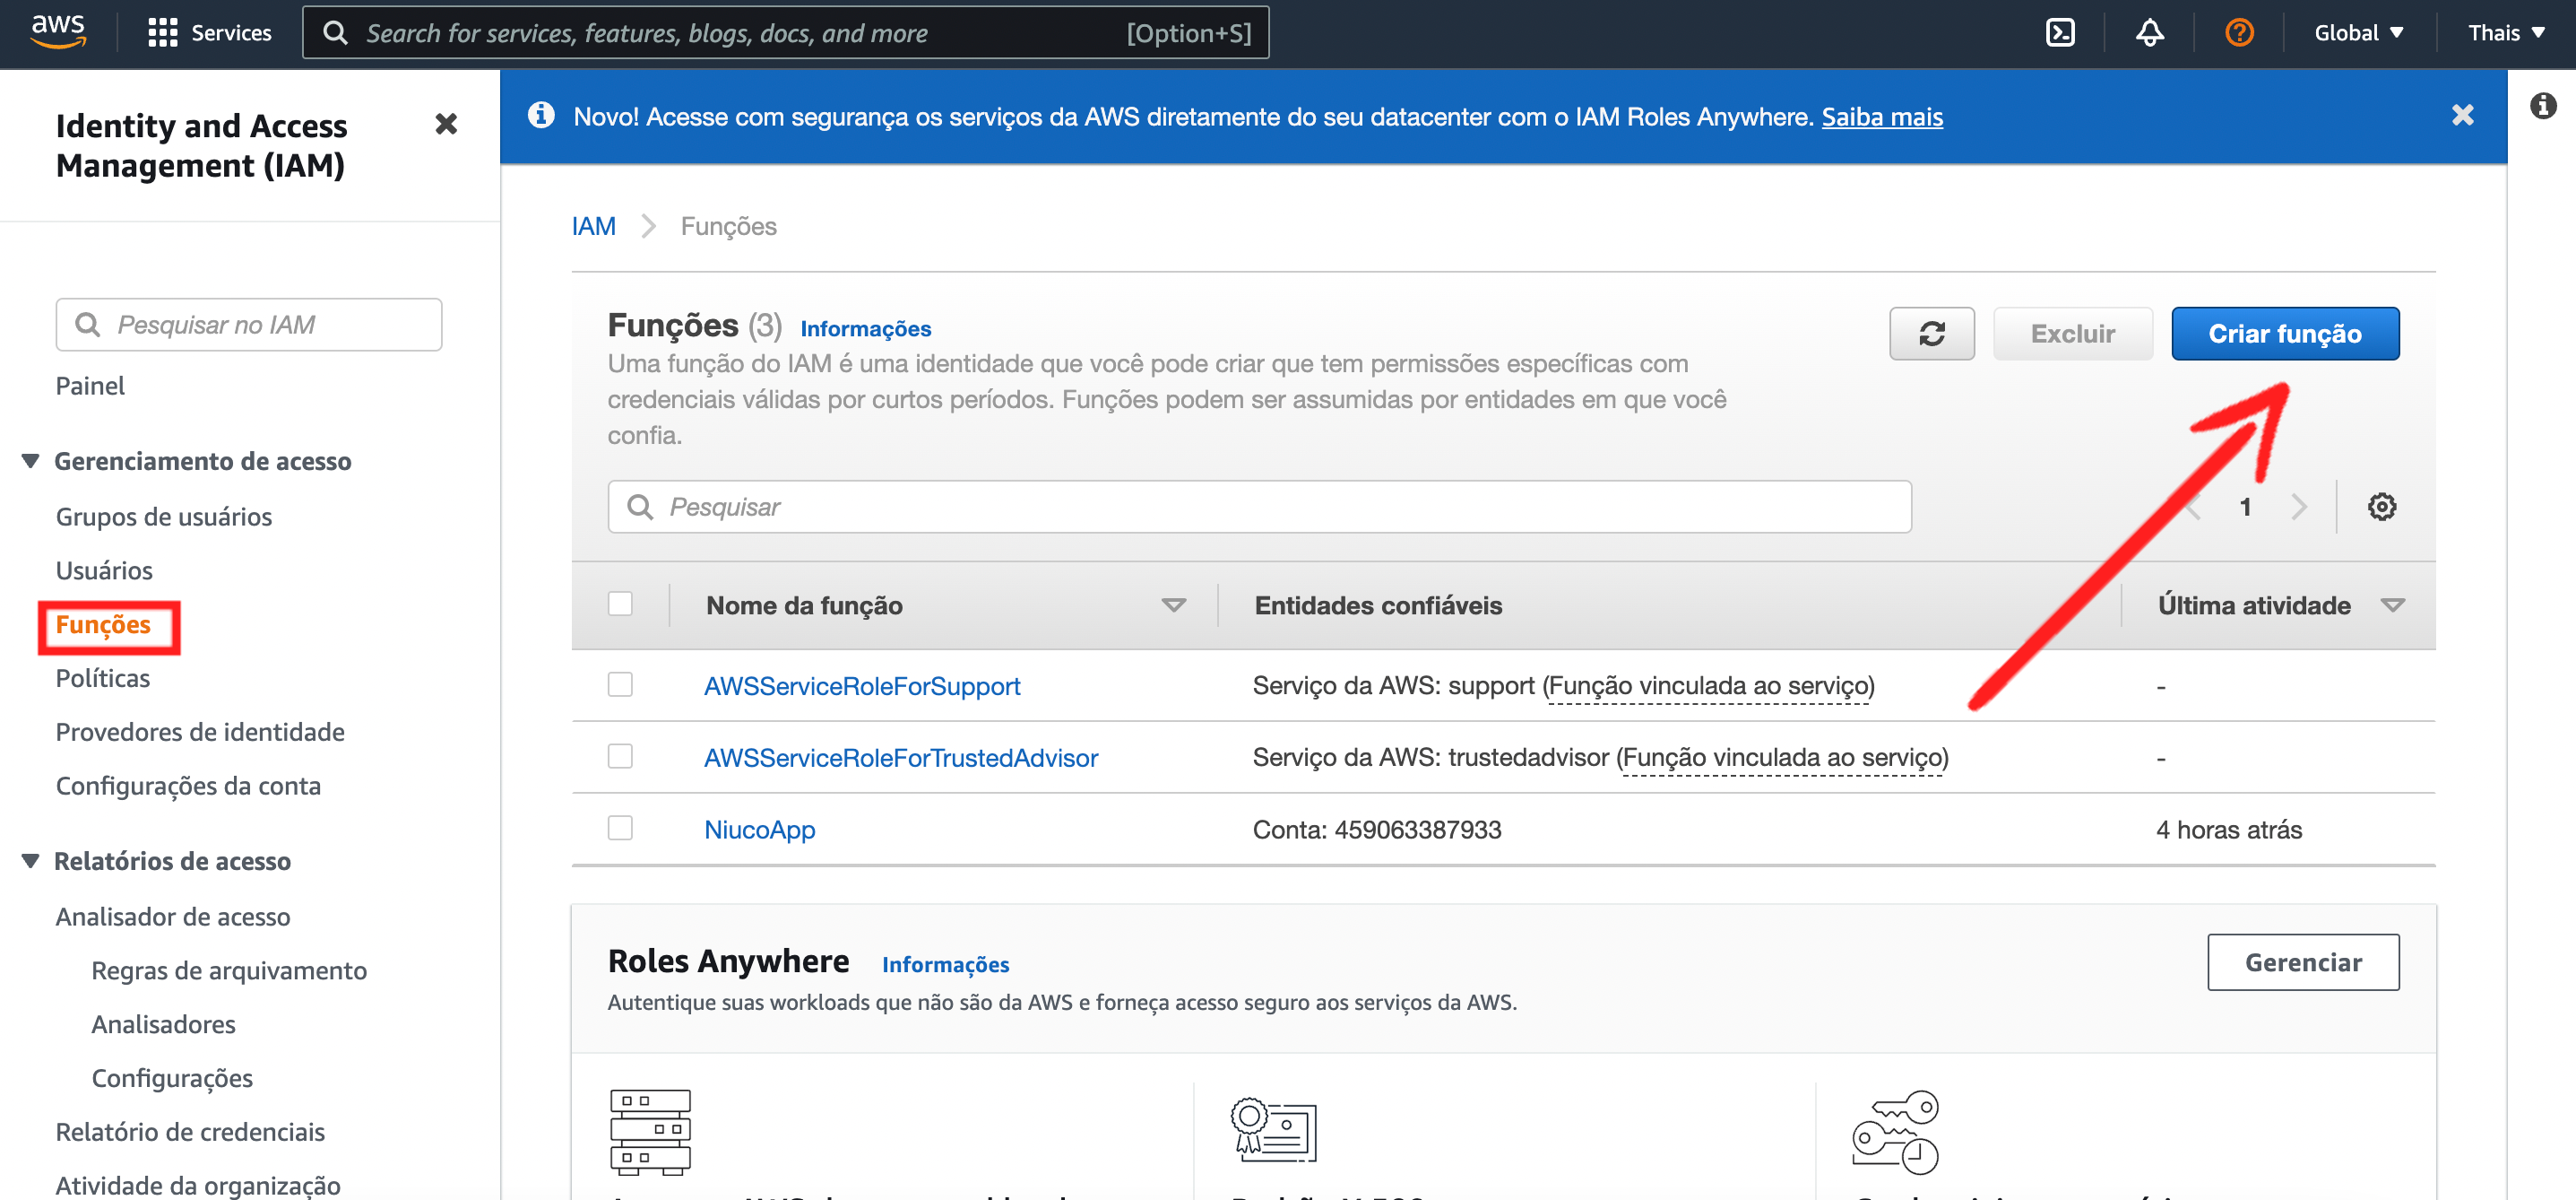2576x1200 pixels.
Task: Collapse Relatórios de acesso section
Action: point(31,861)
